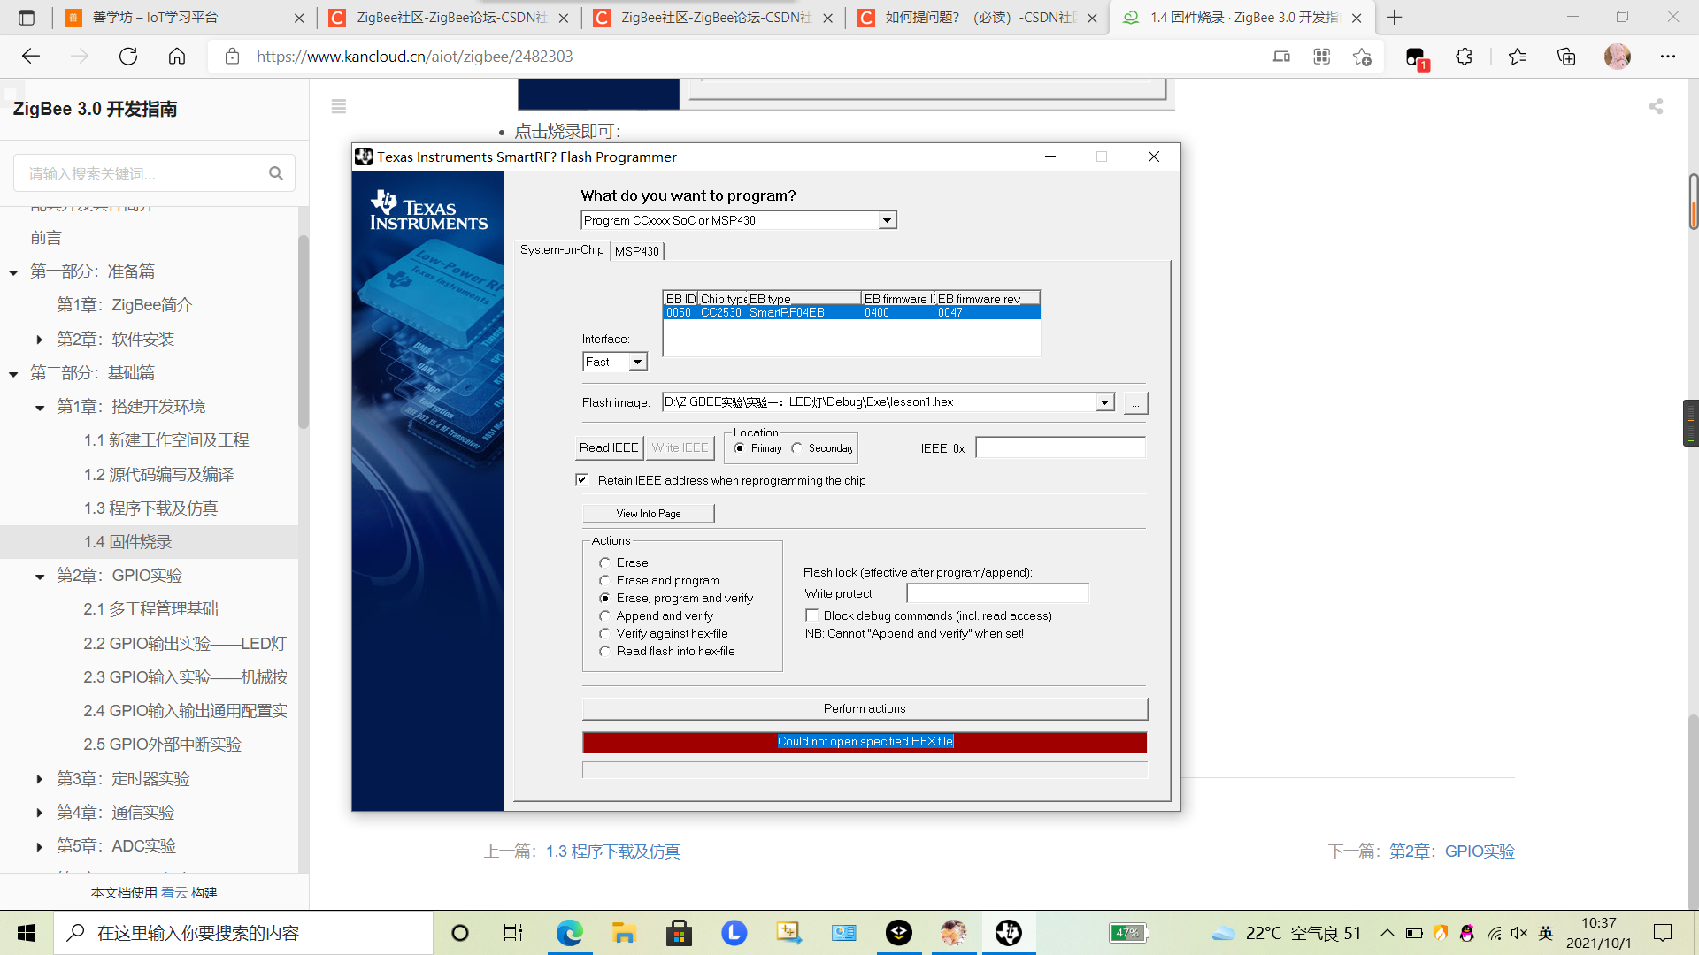The image size is (1699, 955).
Task: Collapse 第2章：GPIO实验 in sidebar
Action: 40,577
